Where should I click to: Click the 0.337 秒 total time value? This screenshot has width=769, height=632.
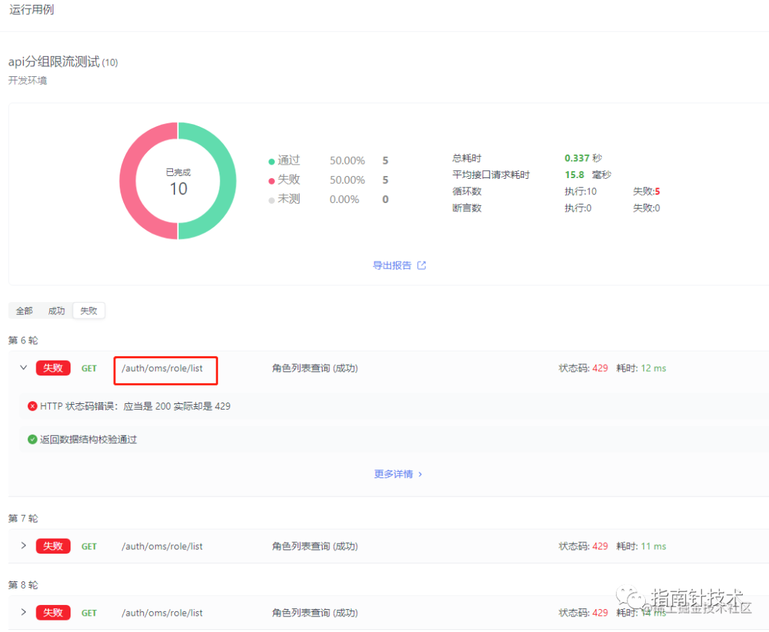click(583, 158)
